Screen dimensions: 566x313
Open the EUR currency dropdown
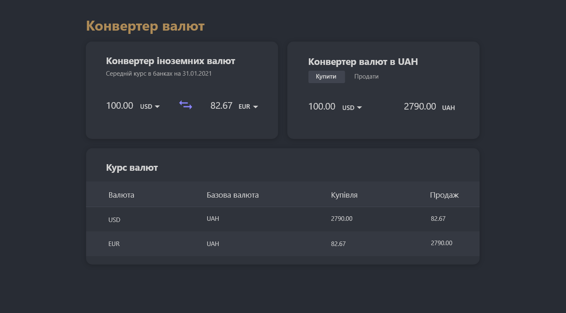pyautogui.click(x=248, y=107)
